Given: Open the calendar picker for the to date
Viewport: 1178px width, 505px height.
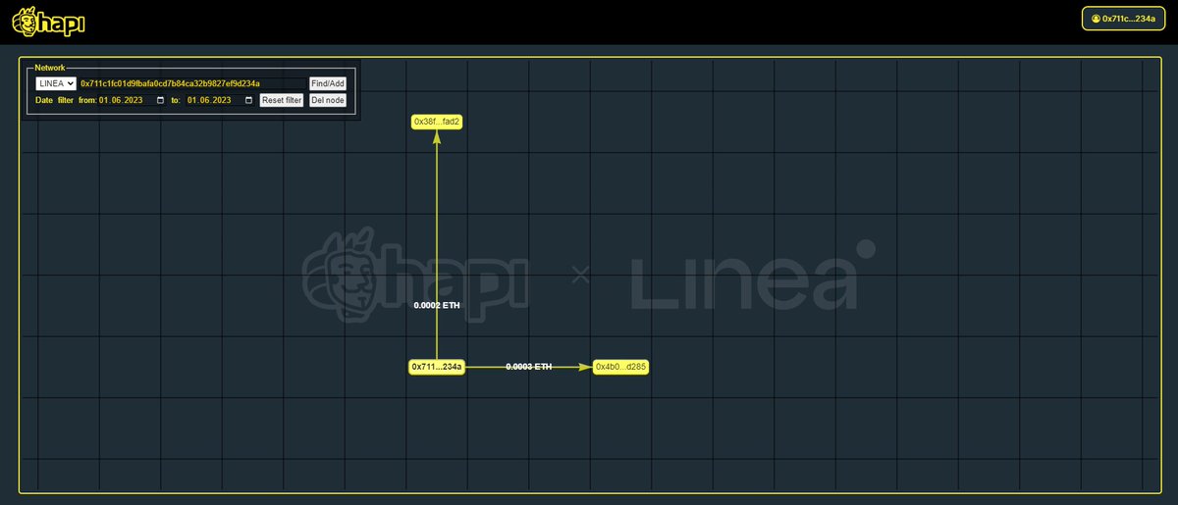Looking at the screenshot, I should tap(248, 100).
